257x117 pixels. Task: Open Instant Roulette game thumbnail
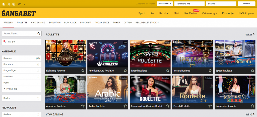coord(192,53)
